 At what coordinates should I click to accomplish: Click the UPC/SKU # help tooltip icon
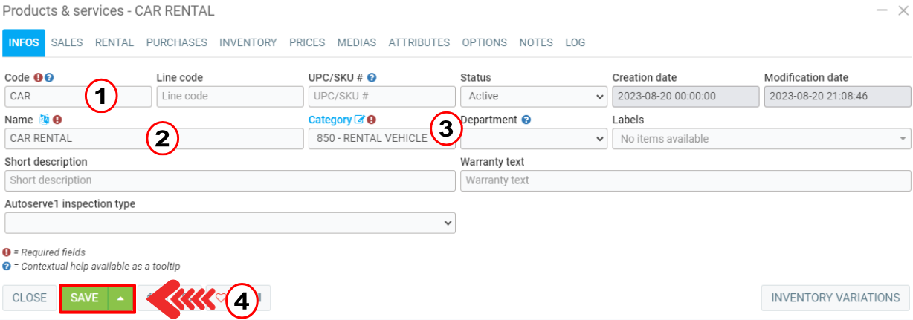[x=372, y=78]
